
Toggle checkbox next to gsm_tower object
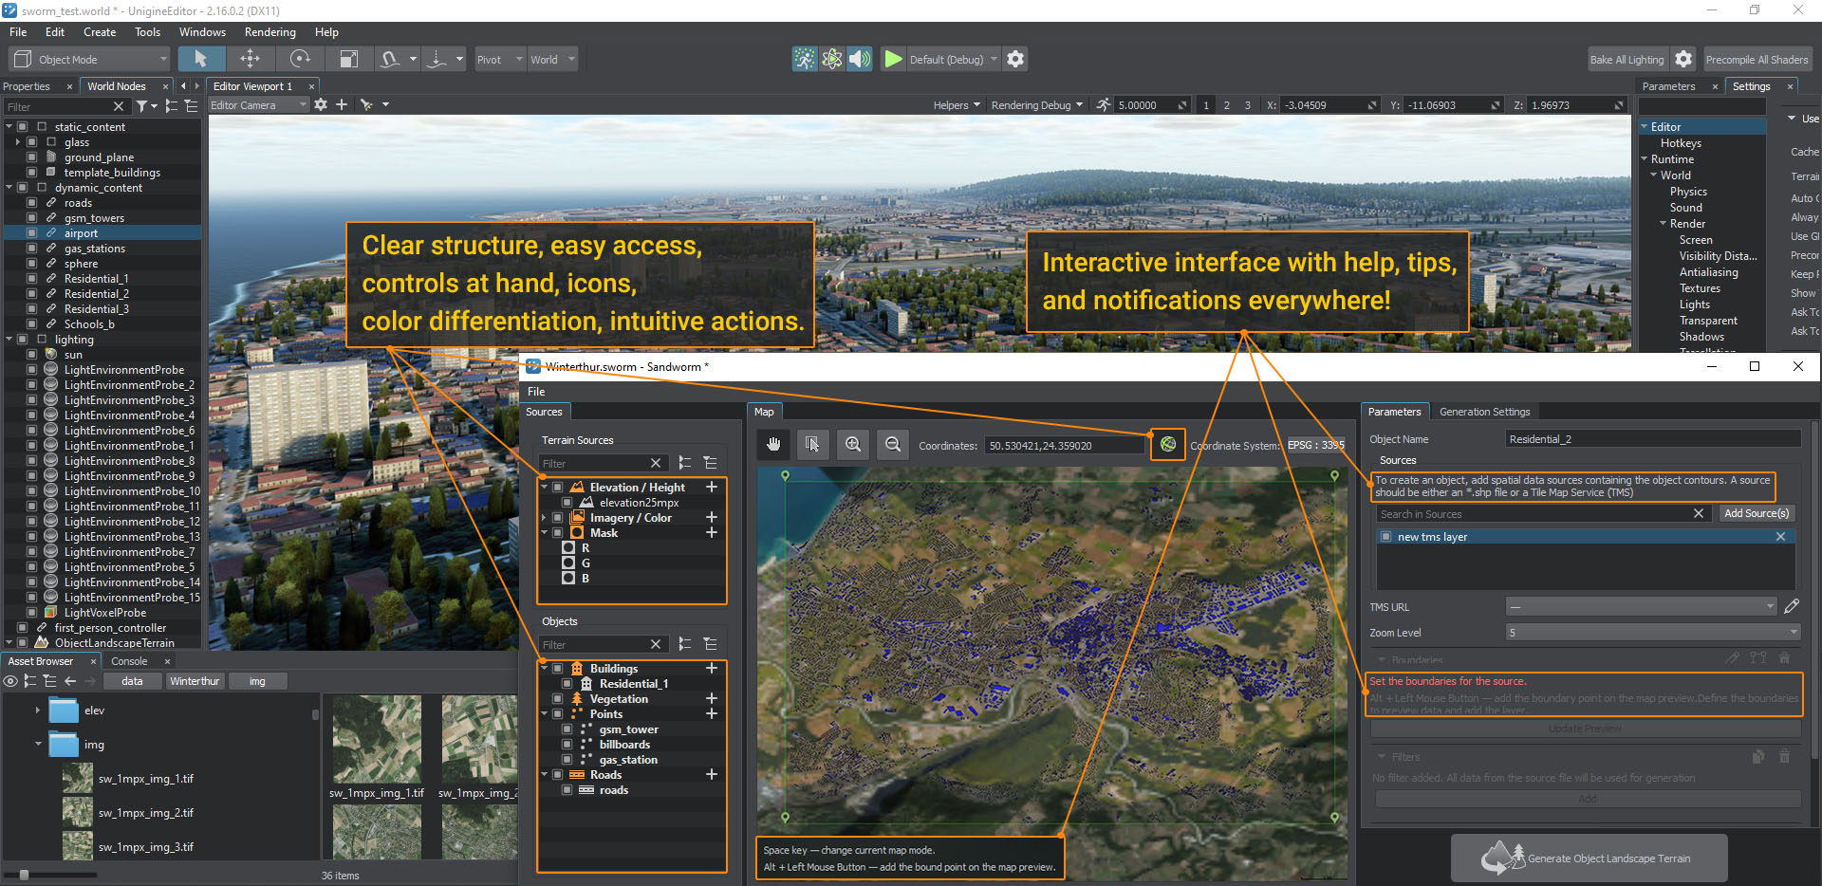point(567,729)
